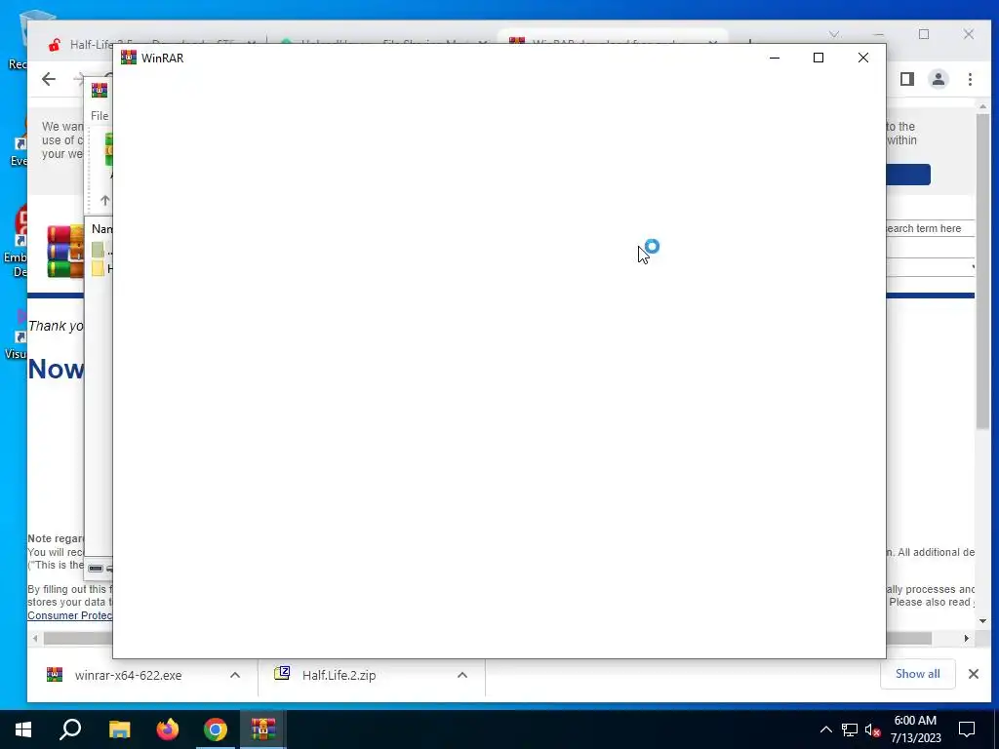Open the network tray icon

pos(850,729)
